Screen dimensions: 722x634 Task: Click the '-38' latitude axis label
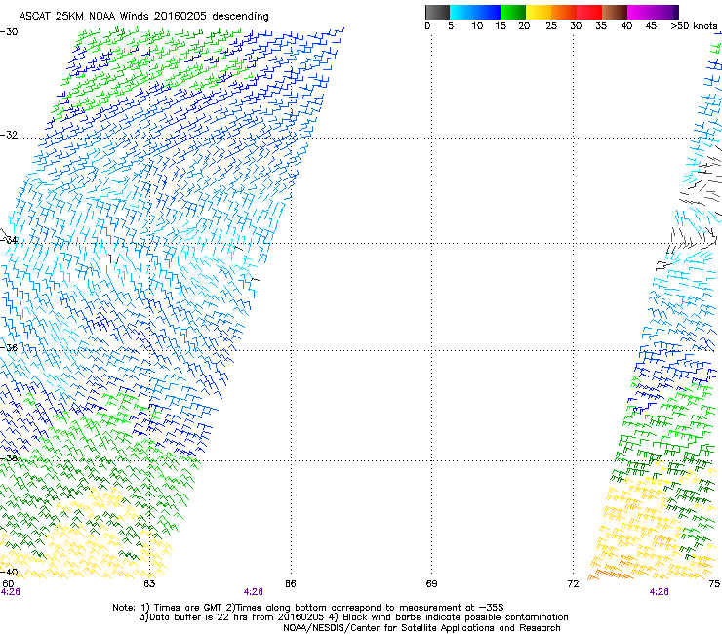click(x=9, y=458)
